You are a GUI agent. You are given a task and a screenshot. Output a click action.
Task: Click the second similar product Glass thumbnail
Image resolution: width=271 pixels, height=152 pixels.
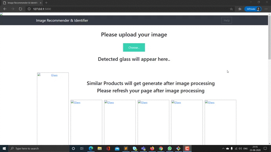120,122
